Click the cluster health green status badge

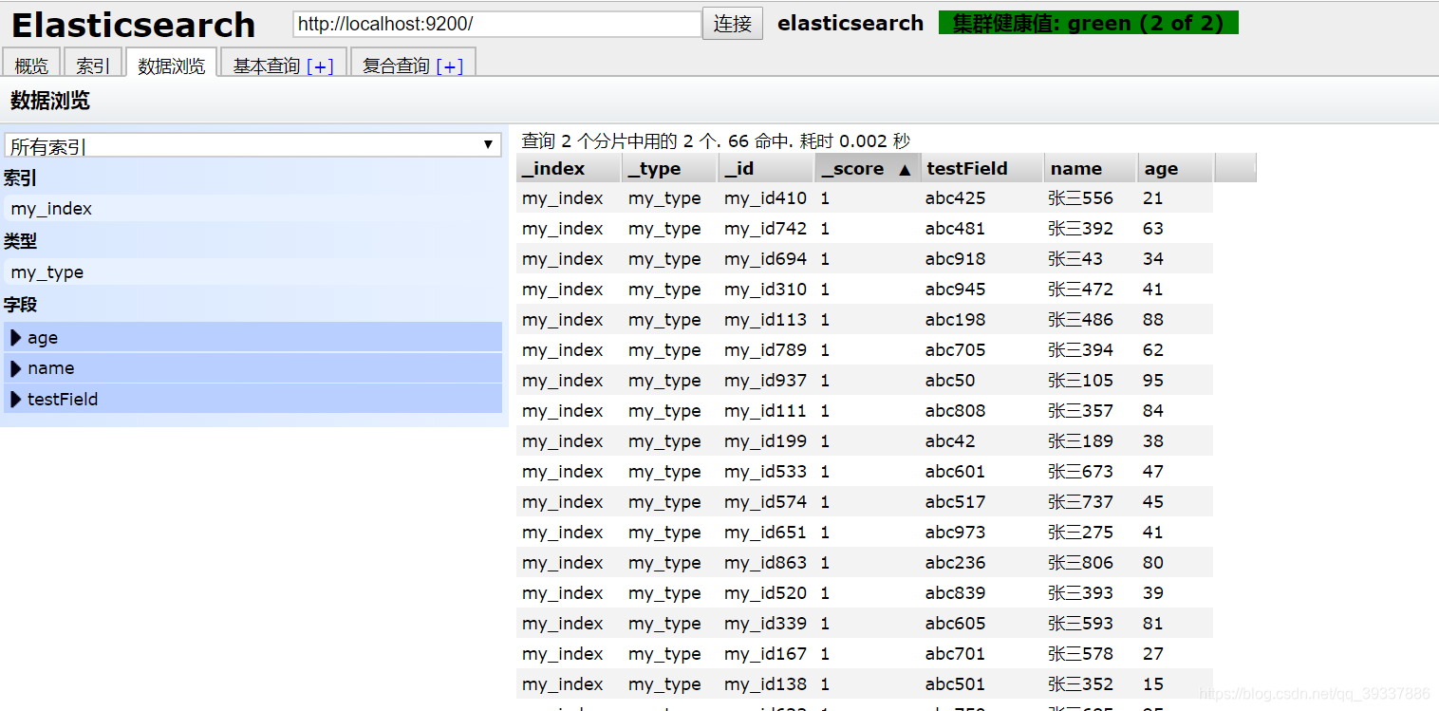1089,23
